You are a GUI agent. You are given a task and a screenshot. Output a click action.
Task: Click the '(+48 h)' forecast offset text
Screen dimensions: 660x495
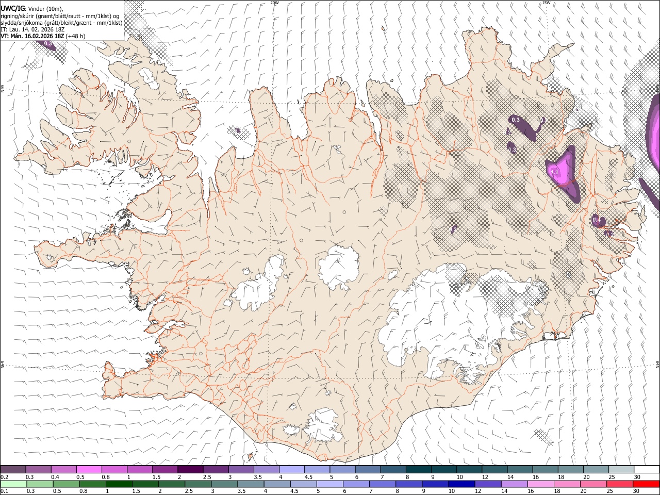pos(76,36)
